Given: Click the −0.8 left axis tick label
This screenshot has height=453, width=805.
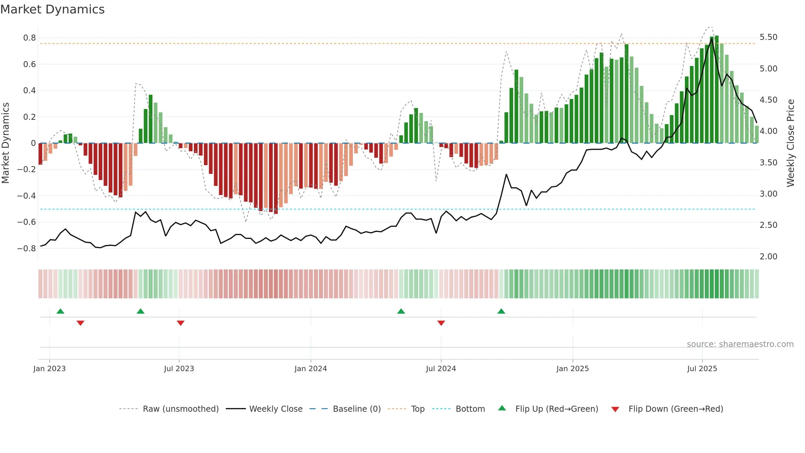Looking at the screenshot, I should pos(26,249).
